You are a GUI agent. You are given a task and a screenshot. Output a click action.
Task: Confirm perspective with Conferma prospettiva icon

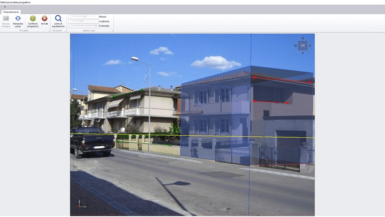point(33,19)
